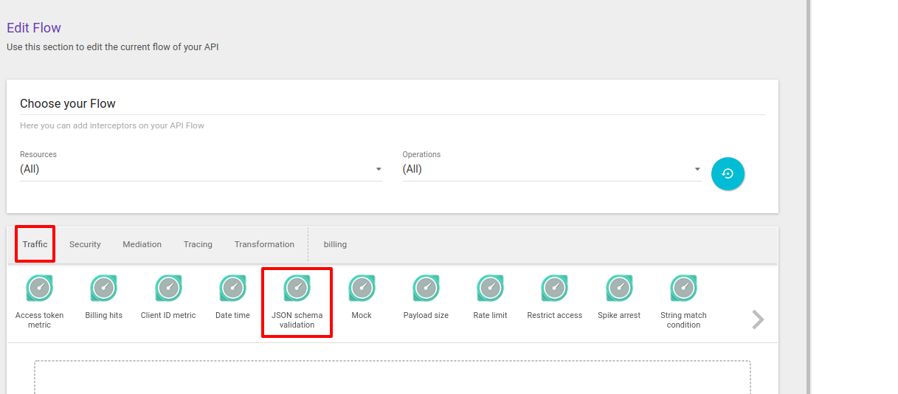
Task: Go to the Tracing tab
Action: (198, 244)
